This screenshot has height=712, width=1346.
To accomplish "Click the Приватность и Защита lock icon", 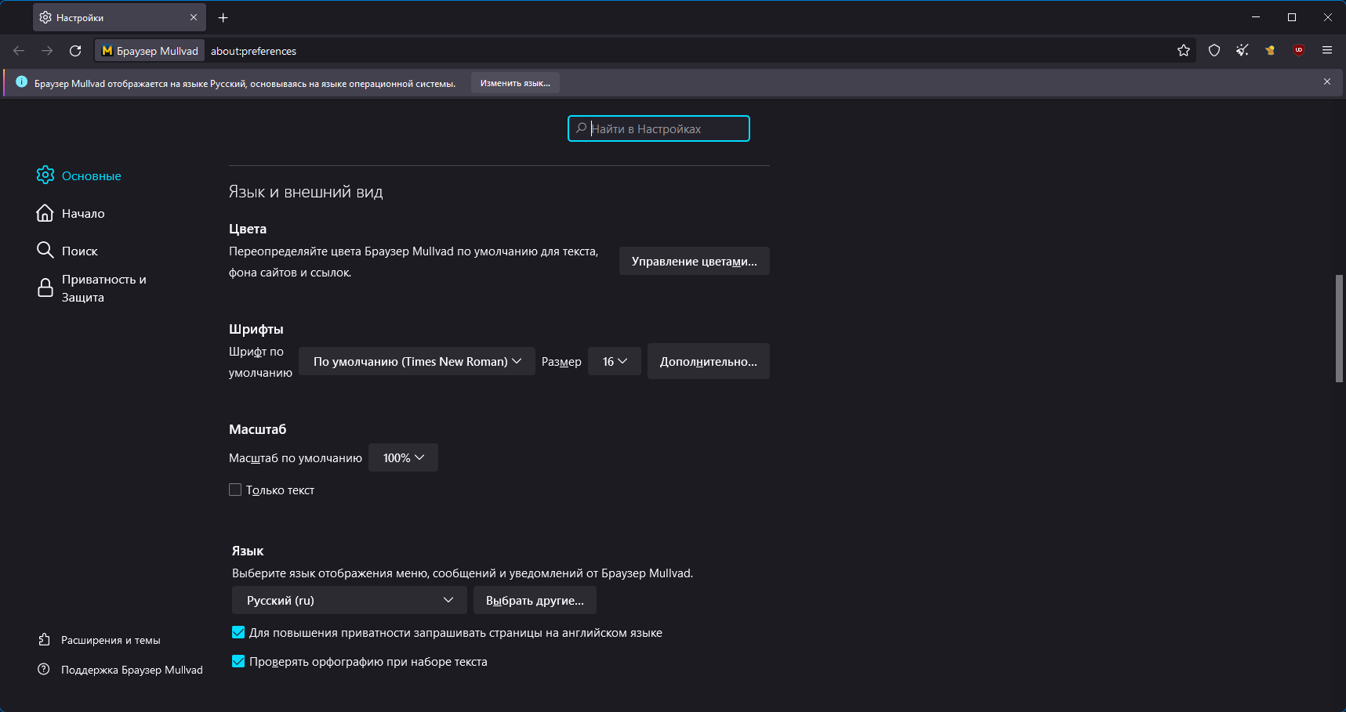I will [x=45, y=287].
